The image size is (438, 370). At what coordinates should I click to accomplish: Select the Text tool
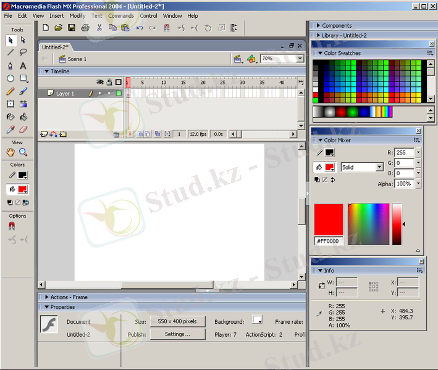tap(23, 65)
